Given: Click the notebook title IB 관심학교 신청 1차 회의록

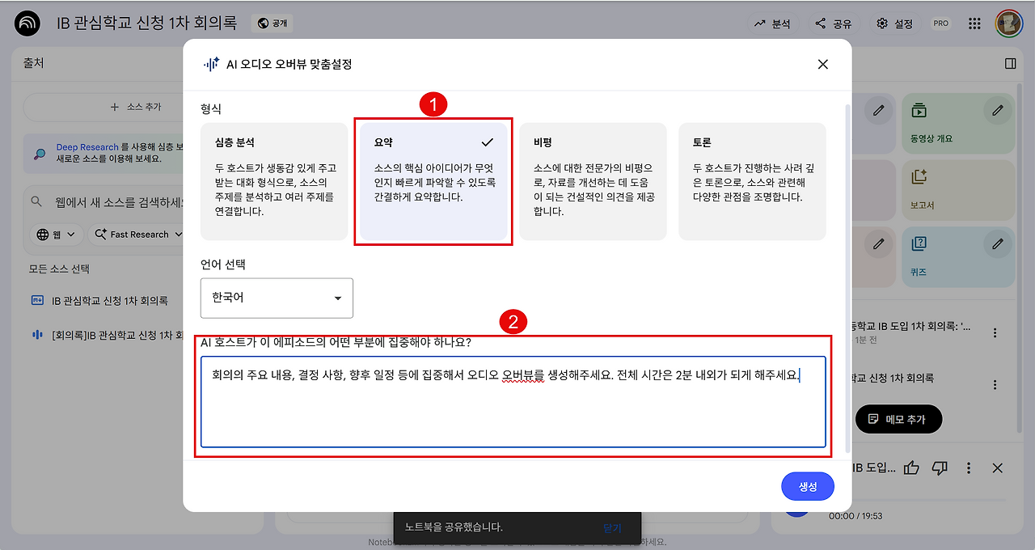Looking at the screenshot, I should click(x=147, y=22).
